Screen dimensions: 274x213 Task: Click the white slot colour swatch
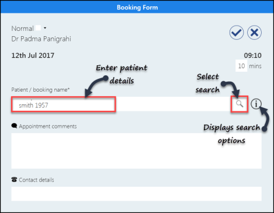[x=38, y=28]
